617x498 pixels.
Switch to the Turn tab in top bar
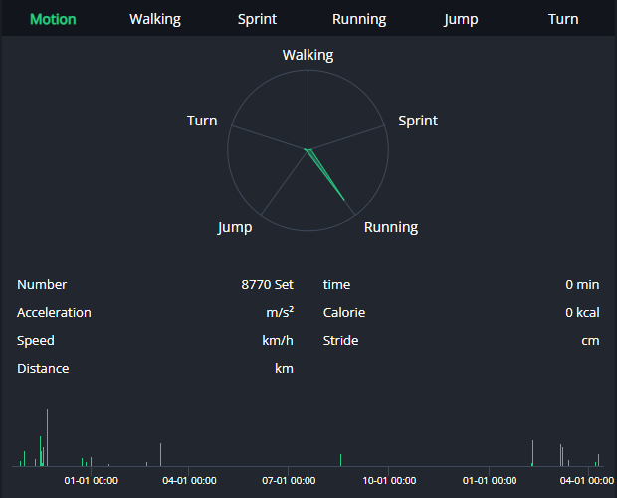563,19
